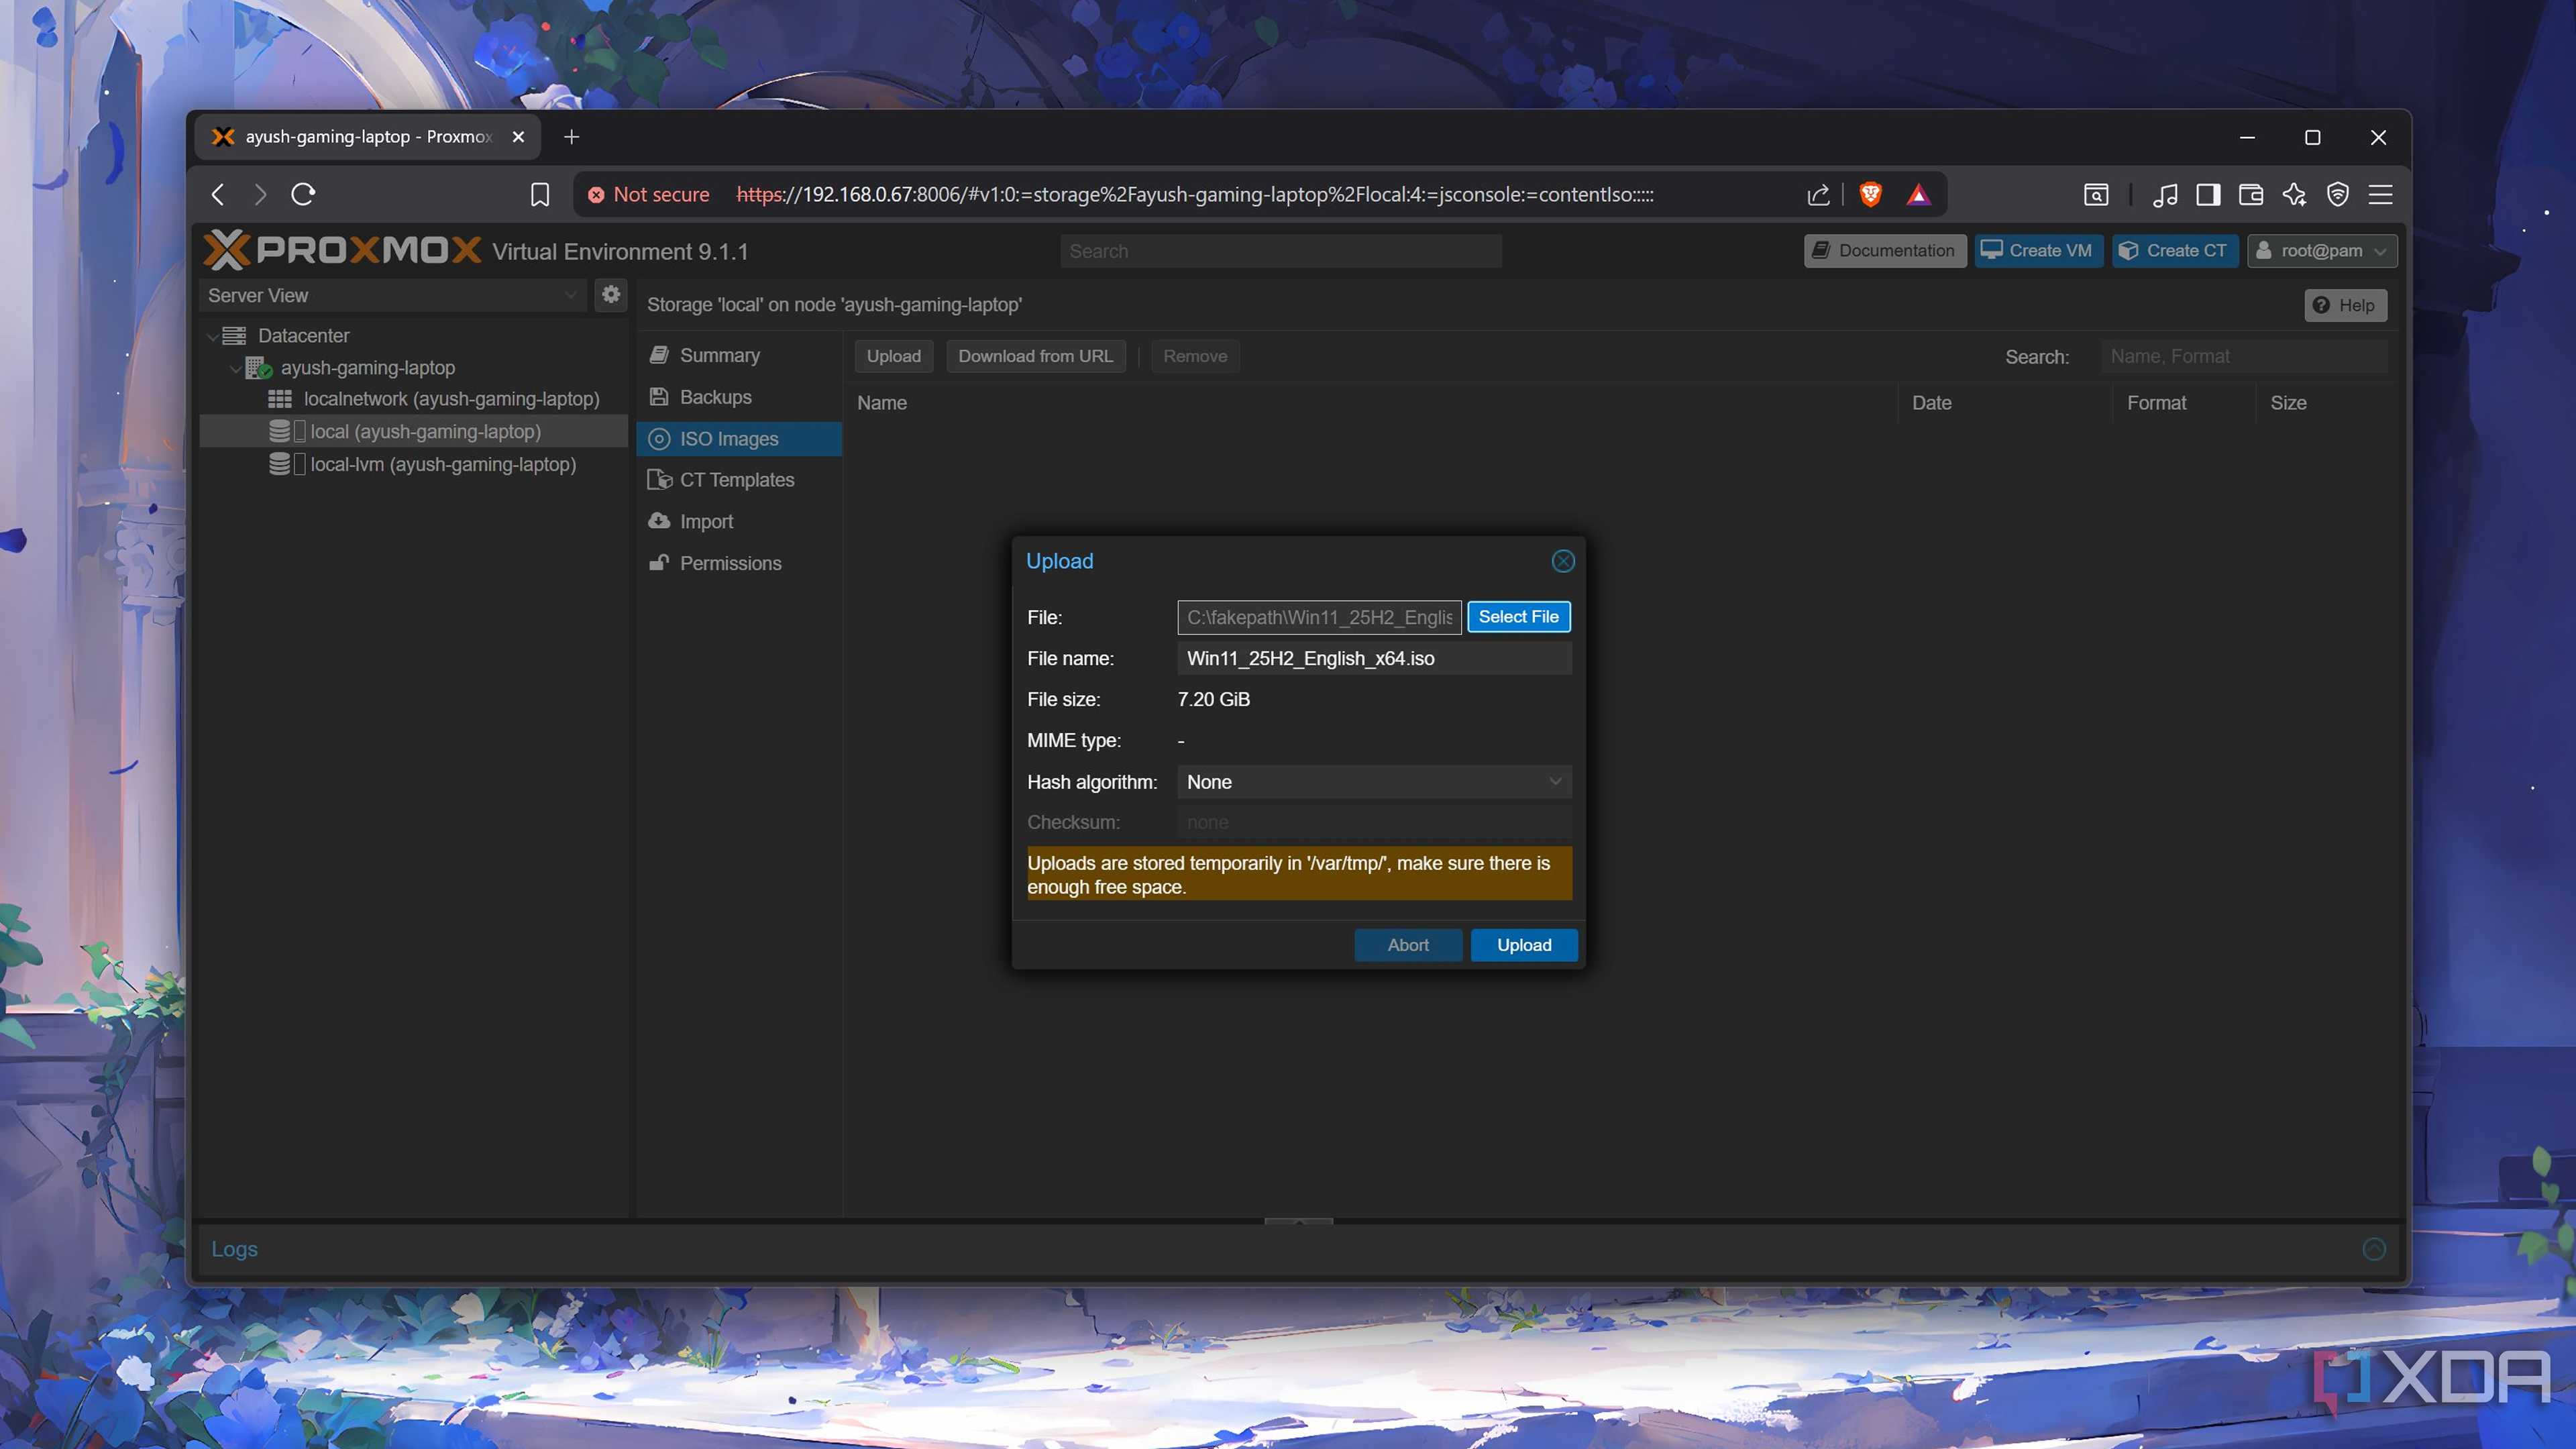Viewport: 2576px width, 1449px height.
Task: Click the Server View settings gear icon
Action: point(611,295)
